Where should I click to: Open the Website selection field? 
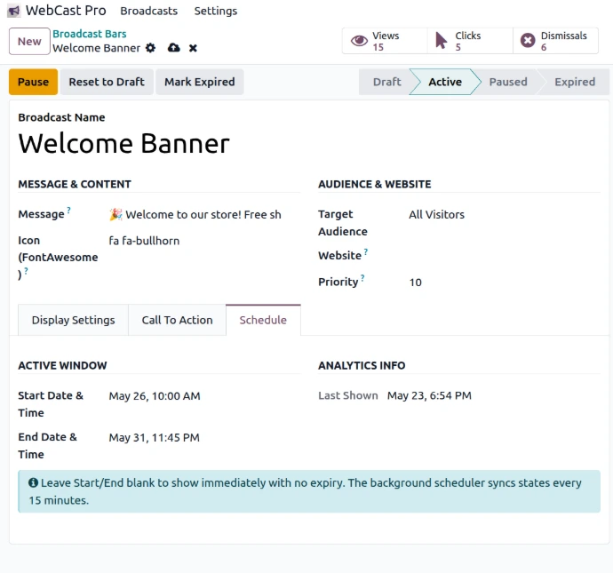click(505, 256)
